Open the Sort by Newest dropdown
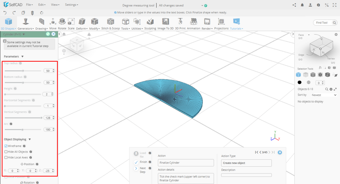This screenshot has width=340, height=184. tap(324, 95)
